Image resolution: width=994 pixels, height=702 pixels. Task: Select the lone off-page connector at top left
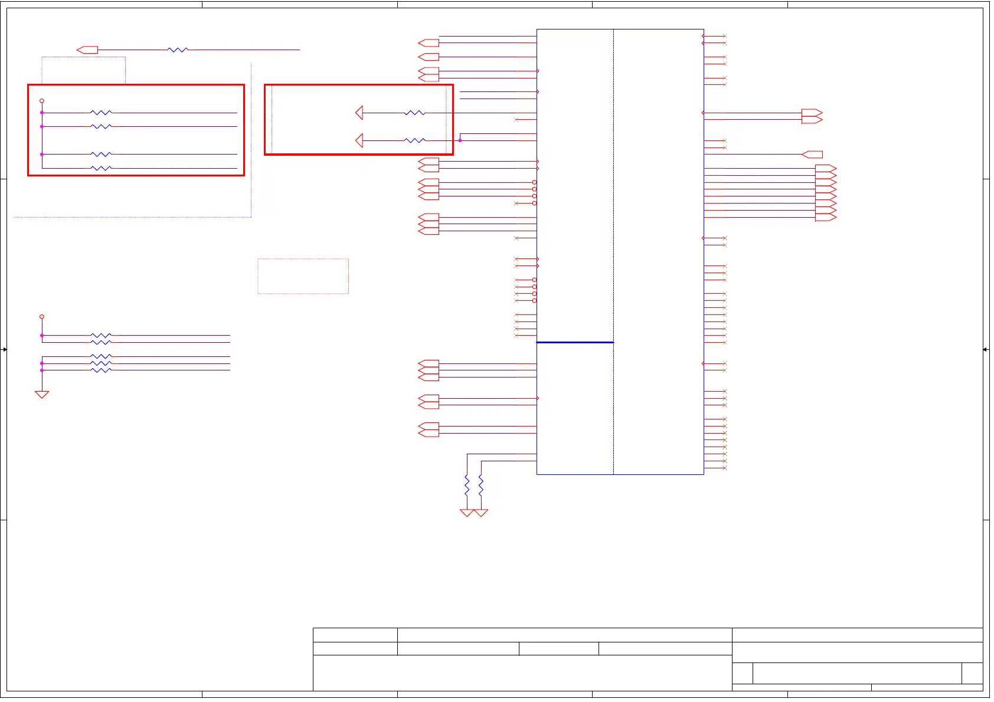tap(87, 50)
